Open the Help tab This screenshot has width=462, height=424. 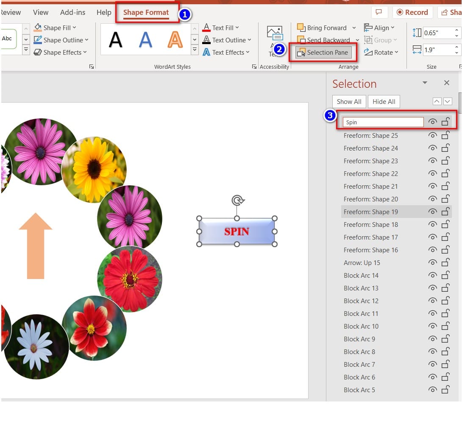(x=104, y=12)
